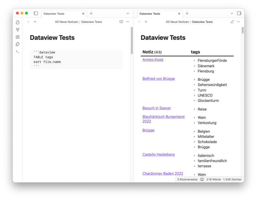Toggle the right sidebar icon
This screenshot has height=199, width=257.
point(239,13)
